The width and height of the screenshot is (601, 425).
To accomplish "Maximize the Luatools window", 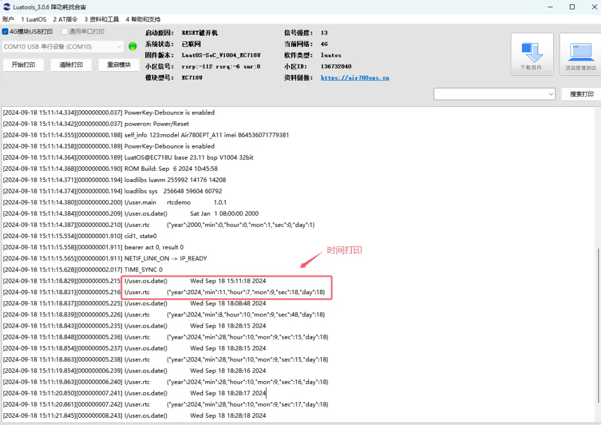I will [x=572, y=7].
